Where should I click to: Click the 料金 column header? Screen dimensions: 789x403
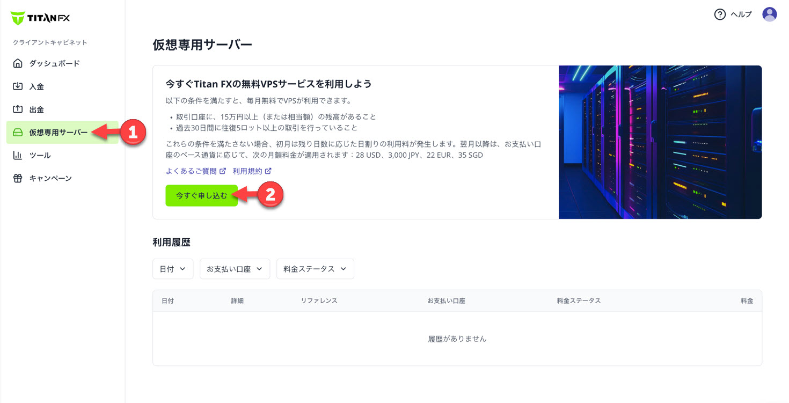click(747, 301)
